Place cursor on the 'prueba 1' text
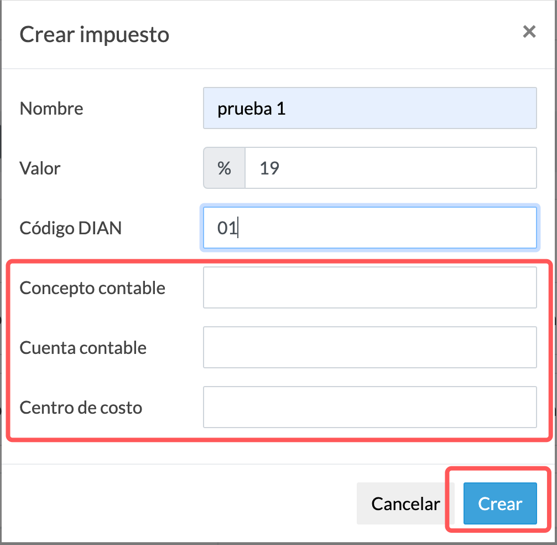Screen dimensions: 557x545 (252, 109)
